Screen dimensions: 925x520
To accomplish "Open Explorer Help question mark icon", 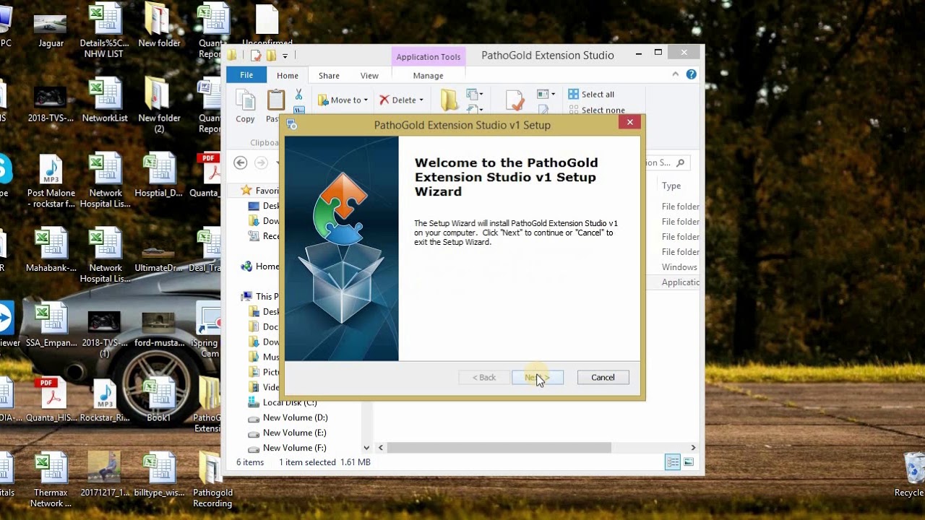I will [x=692, y=74].
